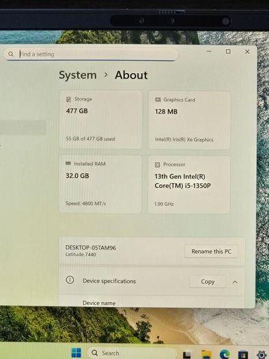Select the Latitude 7440 model text
Image resolution: width=269 pixels, height=359 pixels.
coord(81,254)
